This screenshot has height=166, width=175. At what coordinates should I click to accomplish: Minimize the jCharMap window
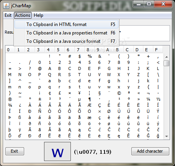tap(139, 4)
